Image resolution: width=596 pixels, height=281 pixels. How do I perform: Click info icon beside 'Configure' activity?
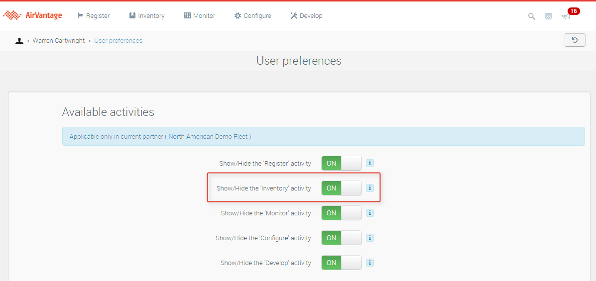coord(370,238)
